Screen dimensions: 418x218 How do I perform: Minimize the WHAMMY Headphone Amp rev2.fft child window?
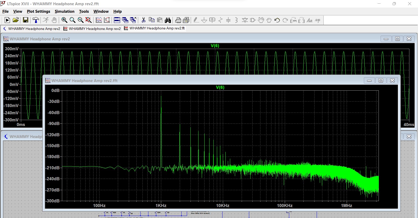[x=369, y=80]
